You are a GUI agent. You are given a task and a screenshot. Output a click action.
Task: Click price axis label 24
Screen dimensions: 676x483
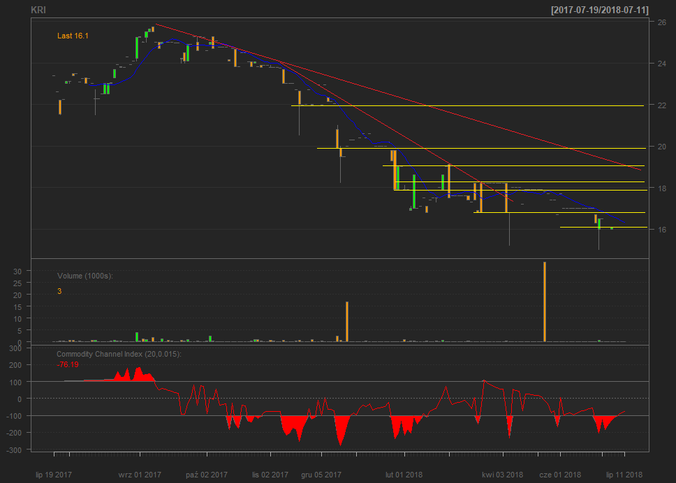click(662, 64)
